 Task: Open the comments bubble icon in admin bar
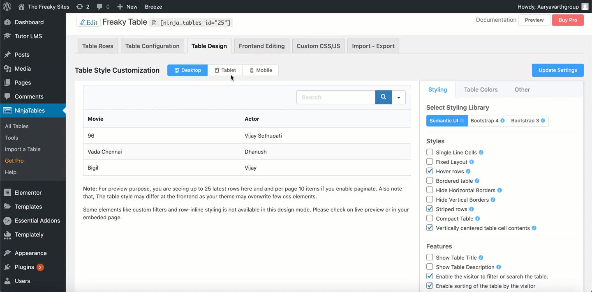pyautogui.click(x=99, y=7)
